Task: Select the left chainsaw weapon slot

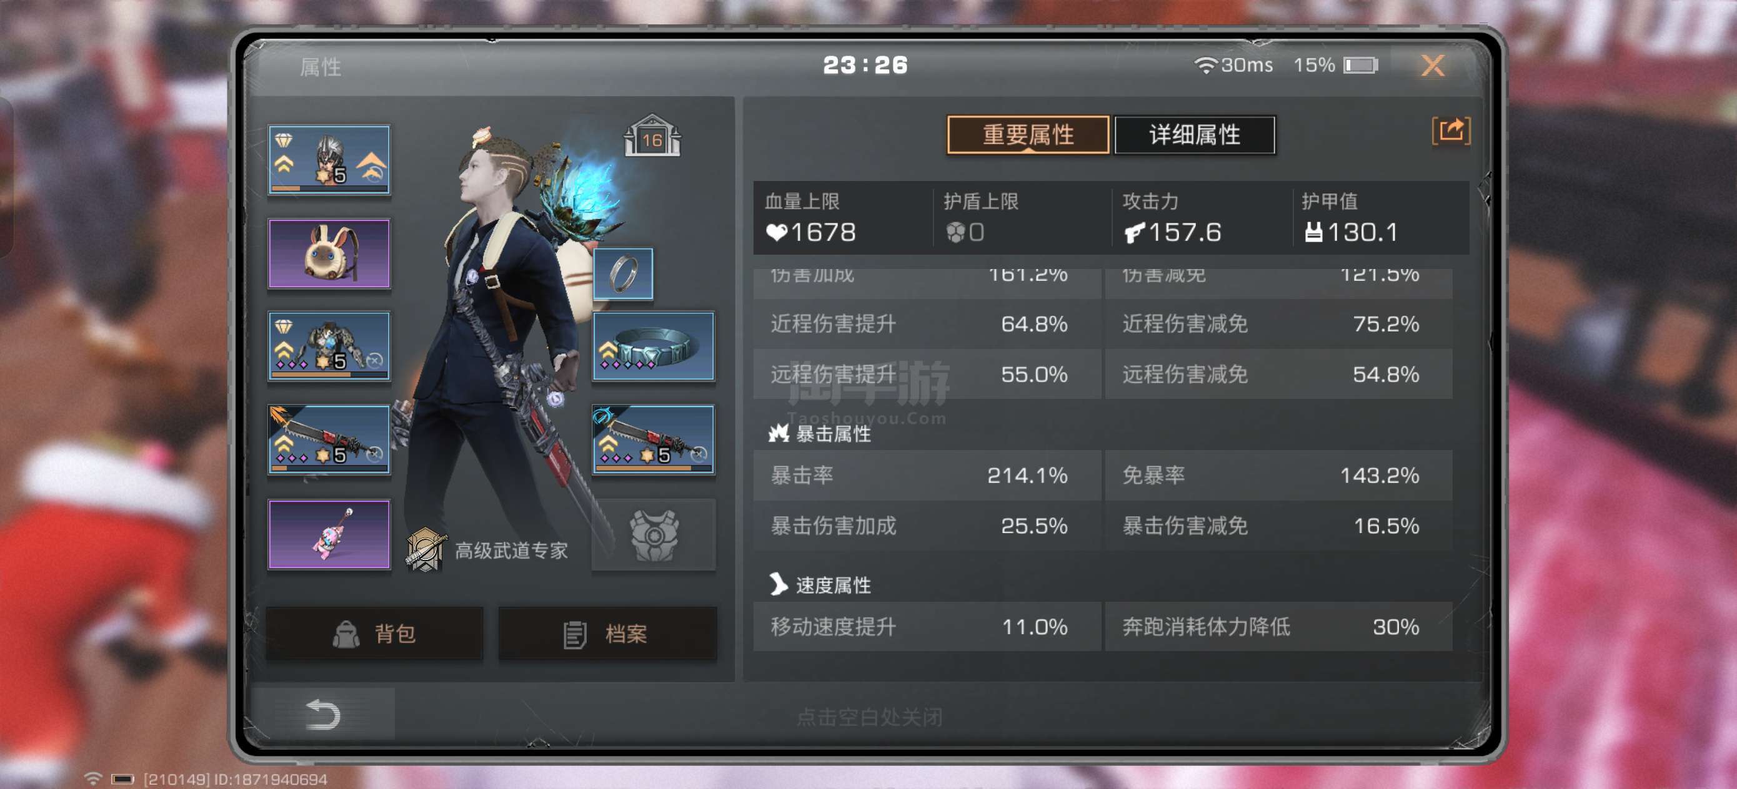Action: [x=329, y=439]
